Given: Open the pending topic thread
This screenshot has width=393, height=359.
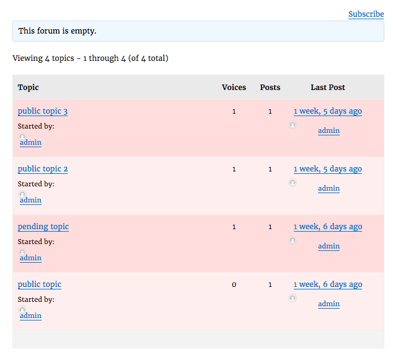Looking at the screenshot, I should 43,227.
